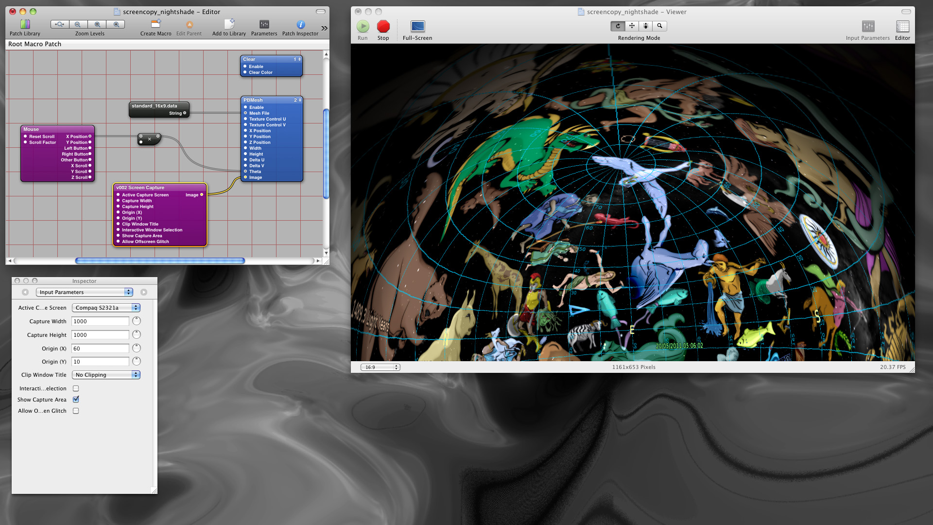933x525 pixels.
Task: Click the Editor horizontal scrollbar thumb
Action: 160,261
